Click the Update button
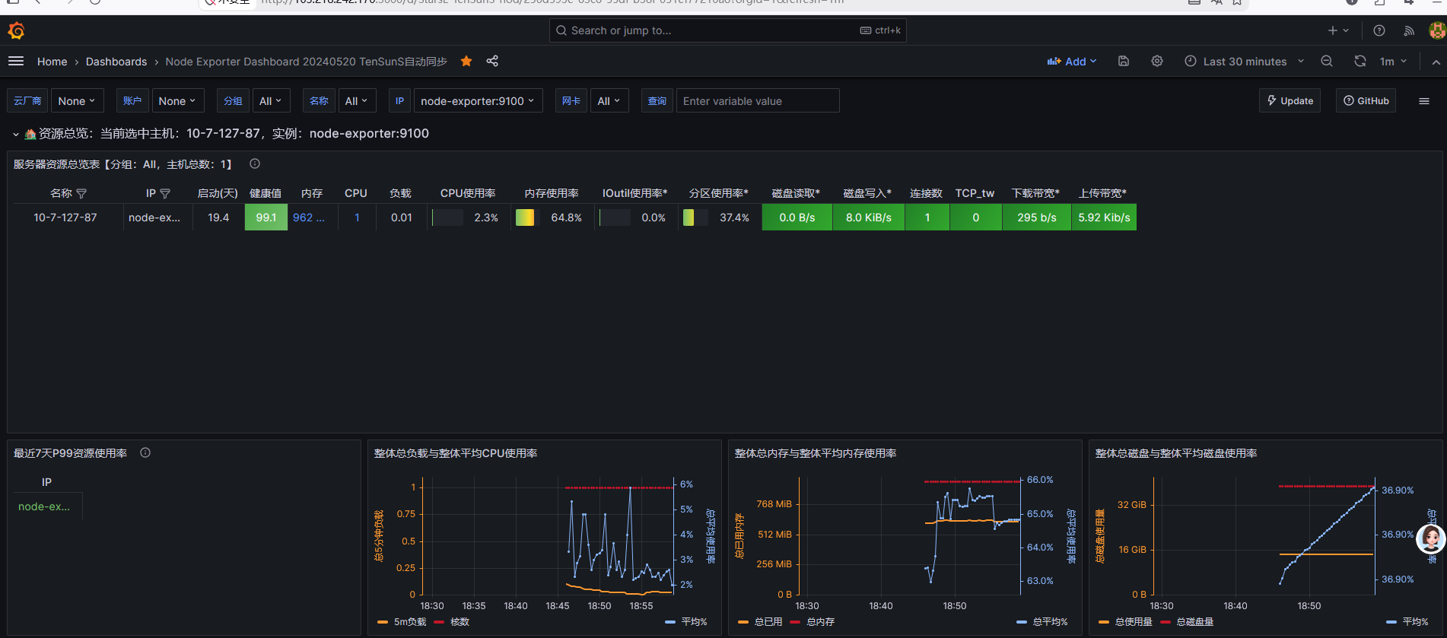 pyautogui.click(x=1290, y=101)
